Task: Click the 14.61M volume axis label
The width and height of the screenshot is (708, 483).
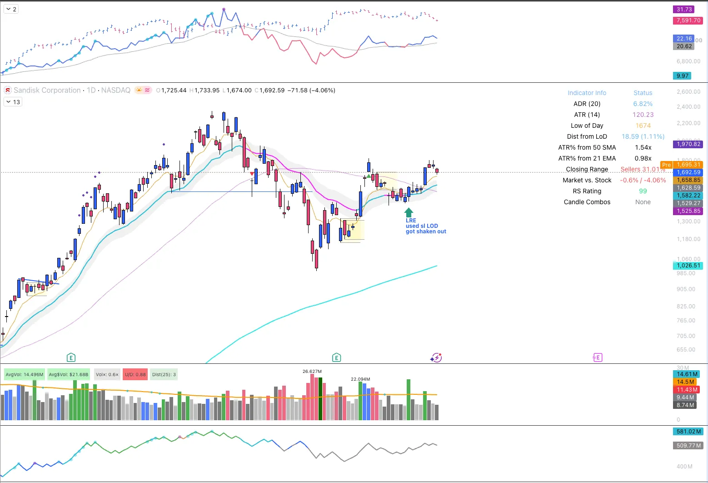Action: click(x=686, y=374)
